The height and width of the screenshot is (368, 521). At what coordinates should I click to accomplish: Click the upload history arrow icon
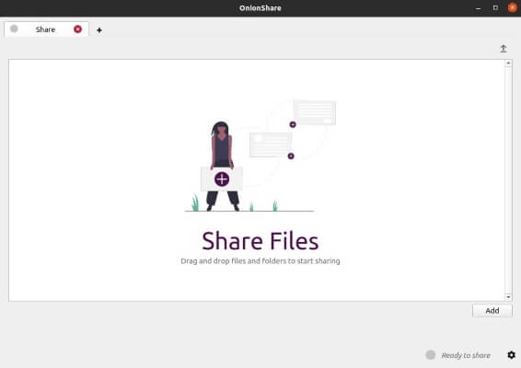click(x=504, y=49)
